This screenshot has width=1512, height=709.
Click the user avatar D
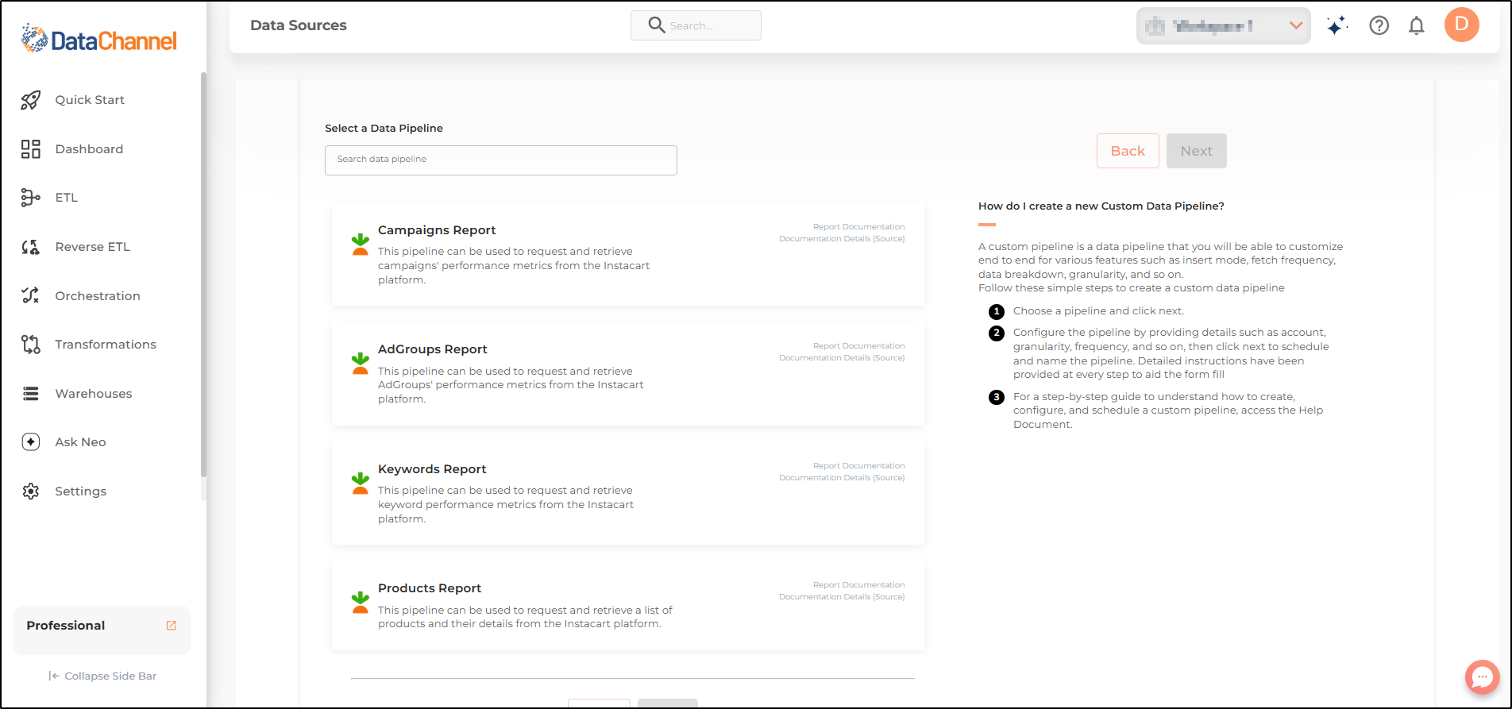(1462, 25)
